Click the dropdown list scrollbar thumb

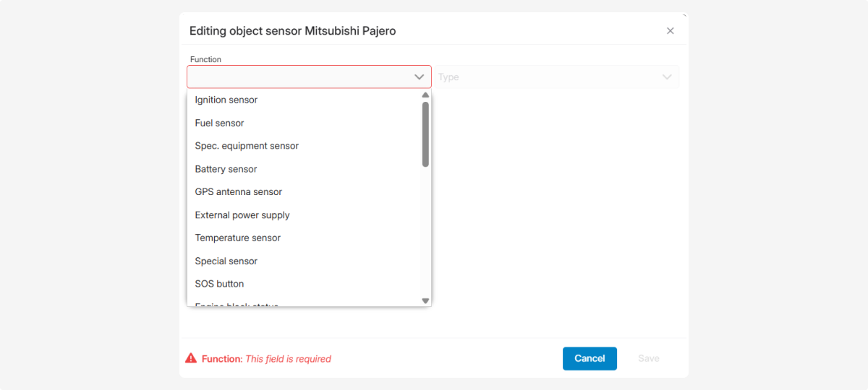[425, 134]
